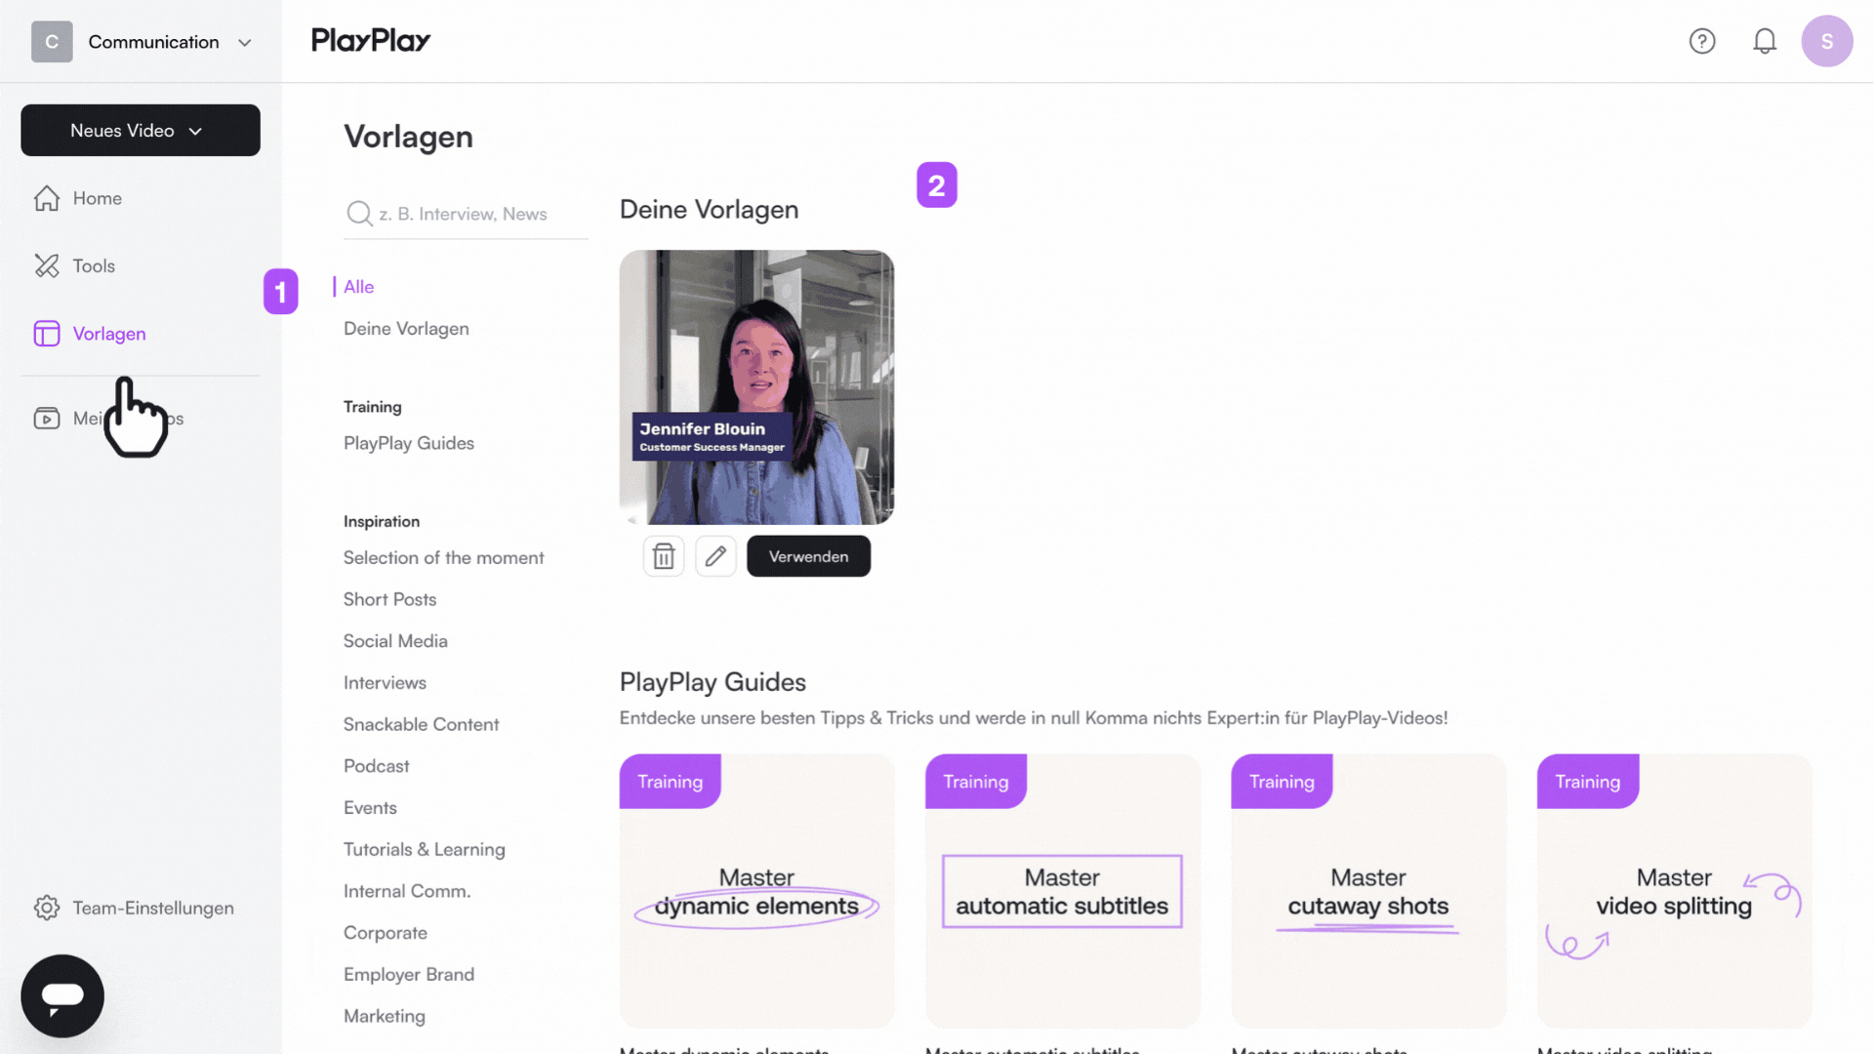Edit the template with pencil icon
The image size is (1874, 1054).
715,556
